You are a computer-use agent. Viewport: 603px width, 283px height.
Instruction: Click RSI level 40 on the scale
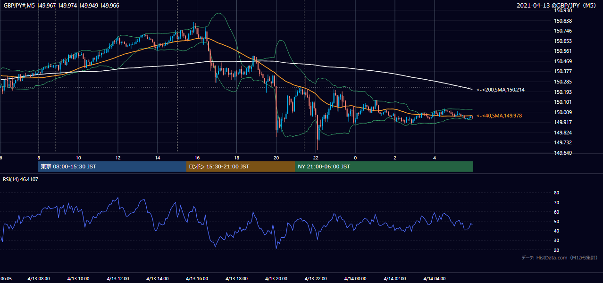click(x=556, y=231)
